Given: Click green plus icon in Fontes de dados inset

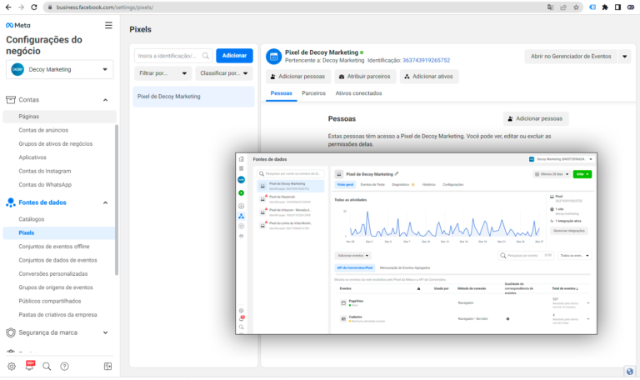Looking at the screenshot, I should (x=241, y=192).
